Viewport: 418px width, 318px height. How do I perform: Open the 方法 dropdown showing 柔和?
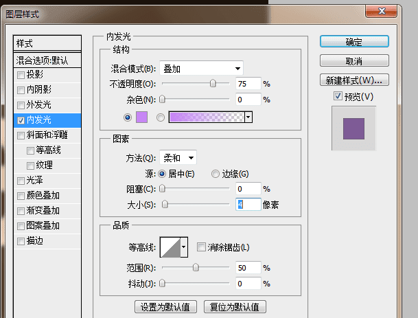[x=178, y=158]
